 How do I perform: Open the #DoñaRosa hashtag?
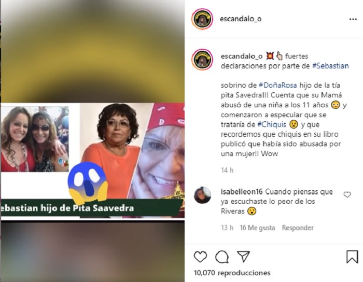(x=277, y=86)
